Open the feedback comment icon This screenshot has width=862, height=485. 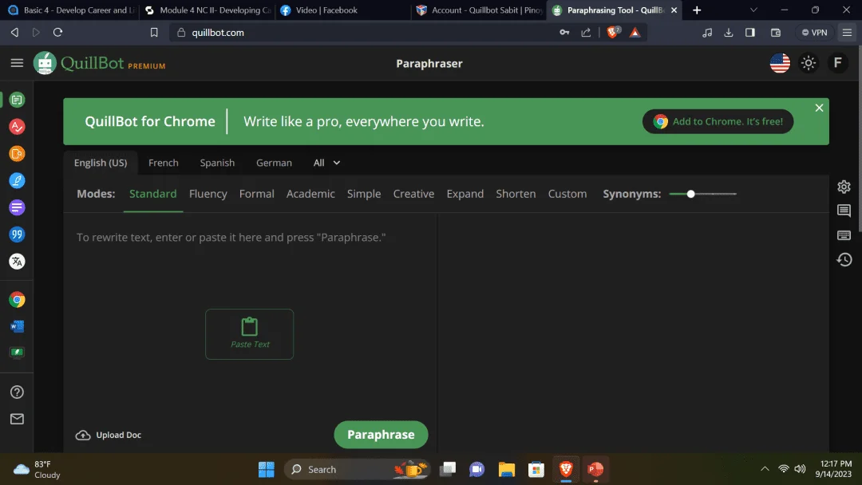[844, 211]
